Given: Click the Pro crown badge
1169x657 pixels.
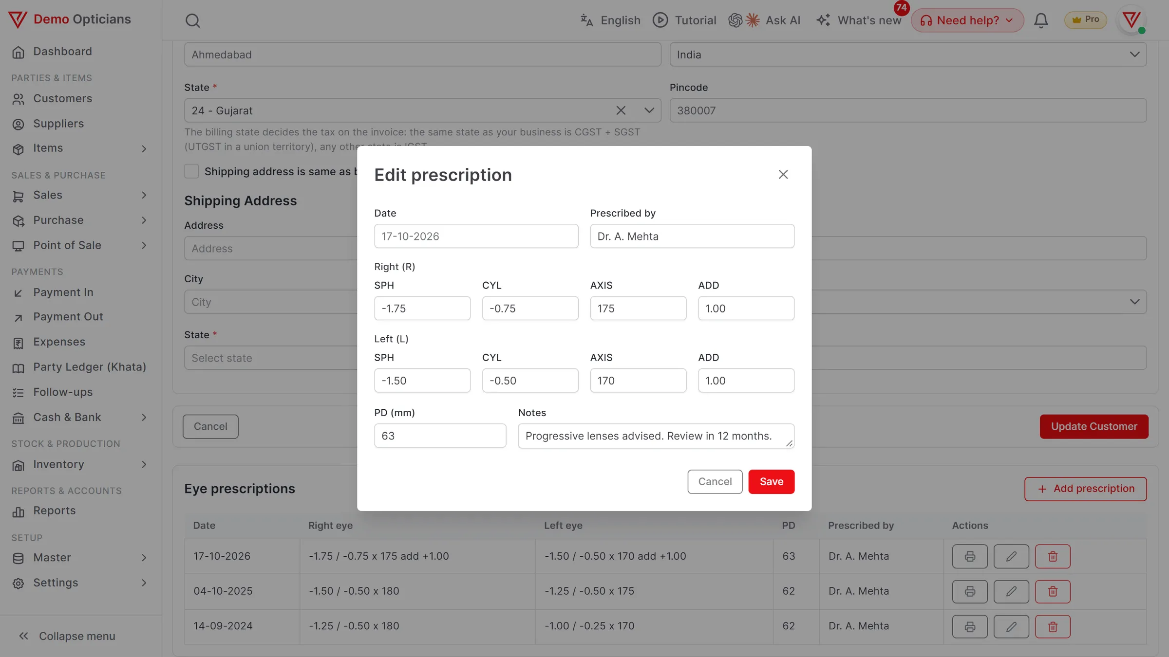Looking at the screenshot, I should point(1085,20).
